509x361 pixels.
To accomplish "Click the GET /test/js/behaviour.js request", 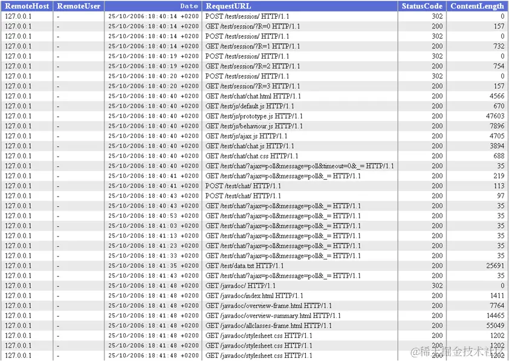I will pyautogui.click(x=254, y=126).
